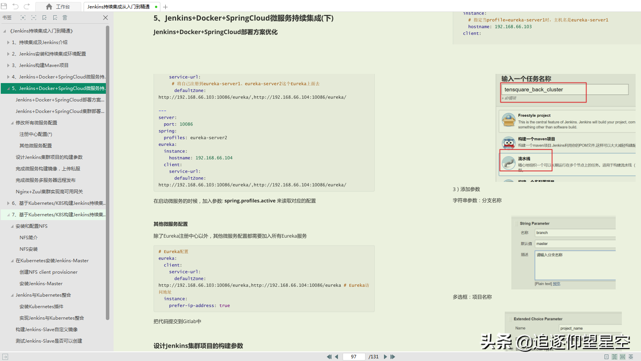Jump to the last page
The image size is (641, 361).
393,357
